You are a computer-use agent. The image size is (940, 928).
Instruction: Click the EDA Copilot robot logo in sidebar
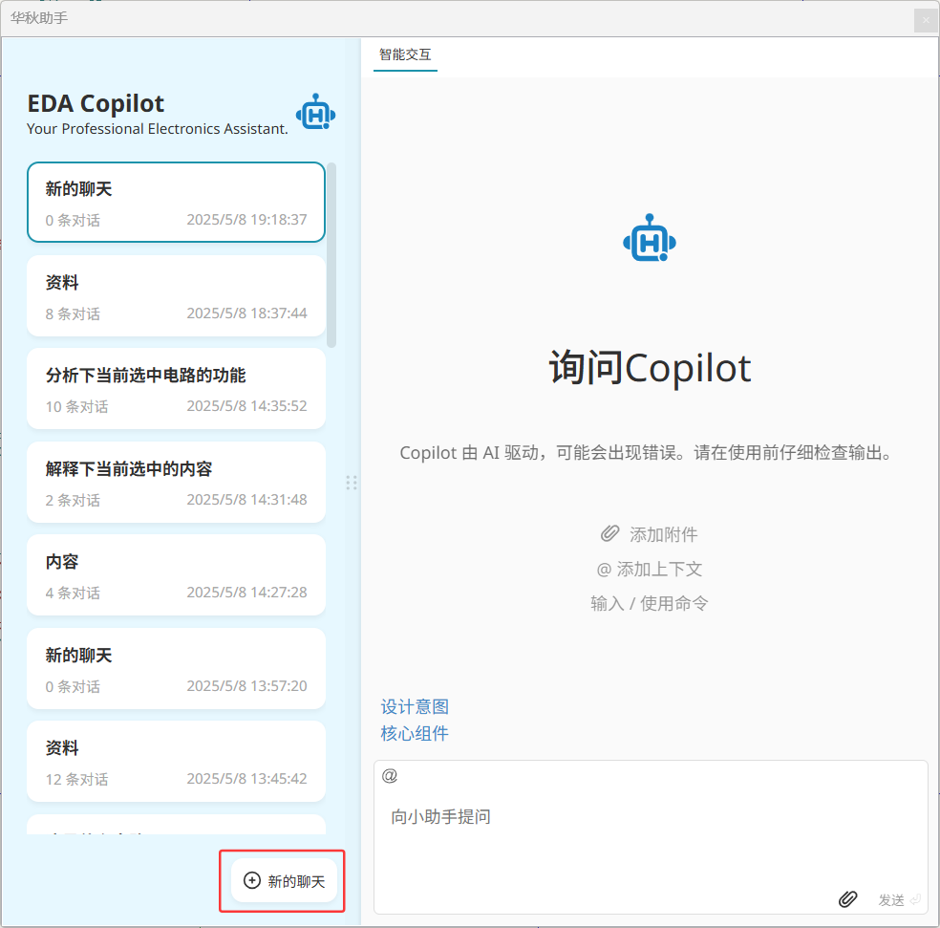pos(315,113)
